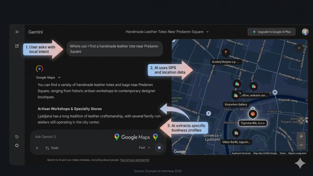The height and width of the screenshot is (176, 313).
Task: Start a new chat with compose icon
Action: [x=17, y=46]
